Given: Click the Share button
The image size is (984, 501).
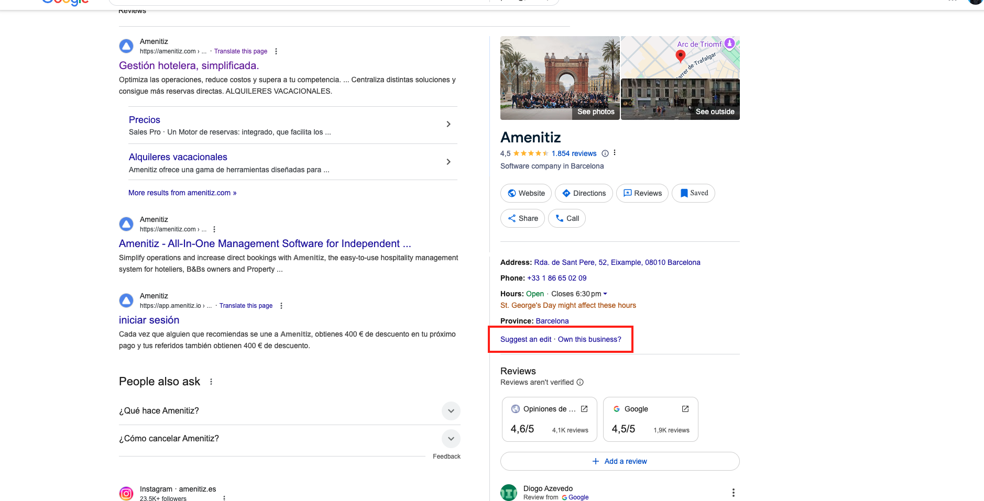Looking at the screenshot, I should coord(523,218).
